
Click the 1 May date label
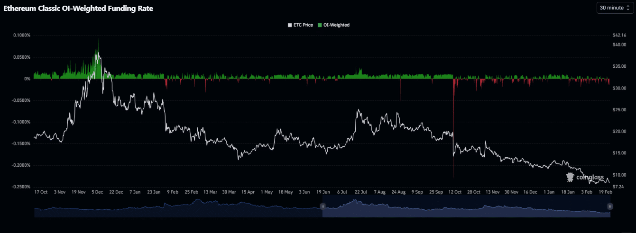click(267, 192)
